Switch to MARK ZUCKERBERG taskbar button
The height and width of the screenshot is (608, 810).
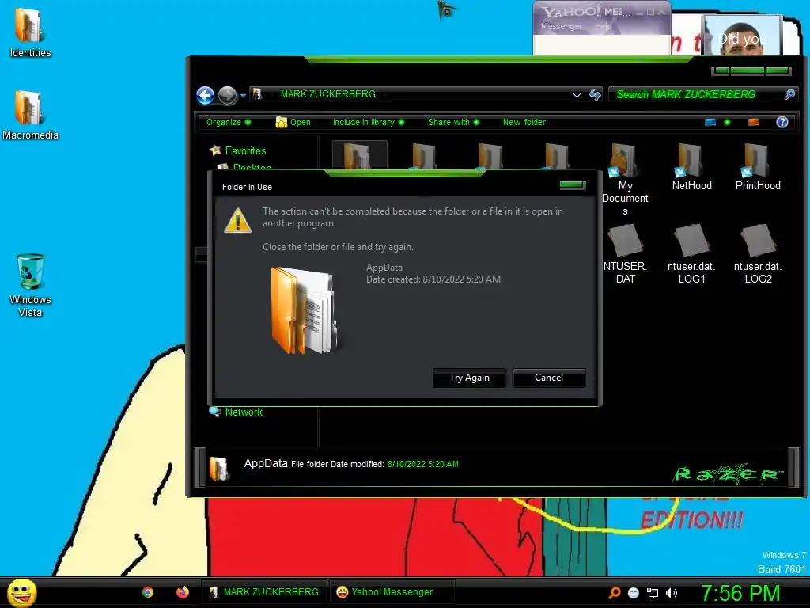(263, 592)
